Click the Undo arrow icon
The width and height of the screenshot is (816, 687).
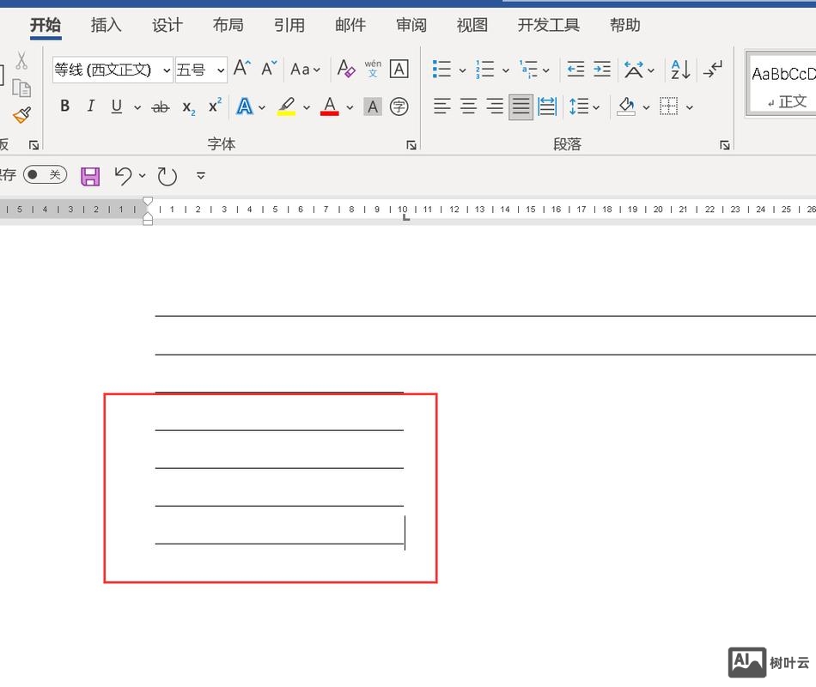[x=123, y=176]
